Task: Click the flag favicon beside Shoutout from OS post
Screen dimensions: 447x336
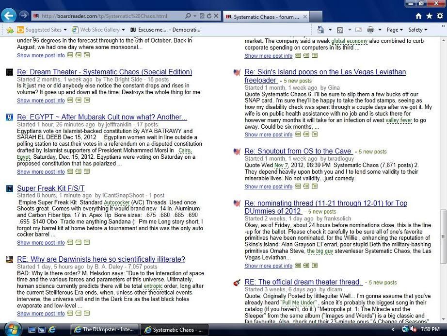Action: click(x=237, y=151)
